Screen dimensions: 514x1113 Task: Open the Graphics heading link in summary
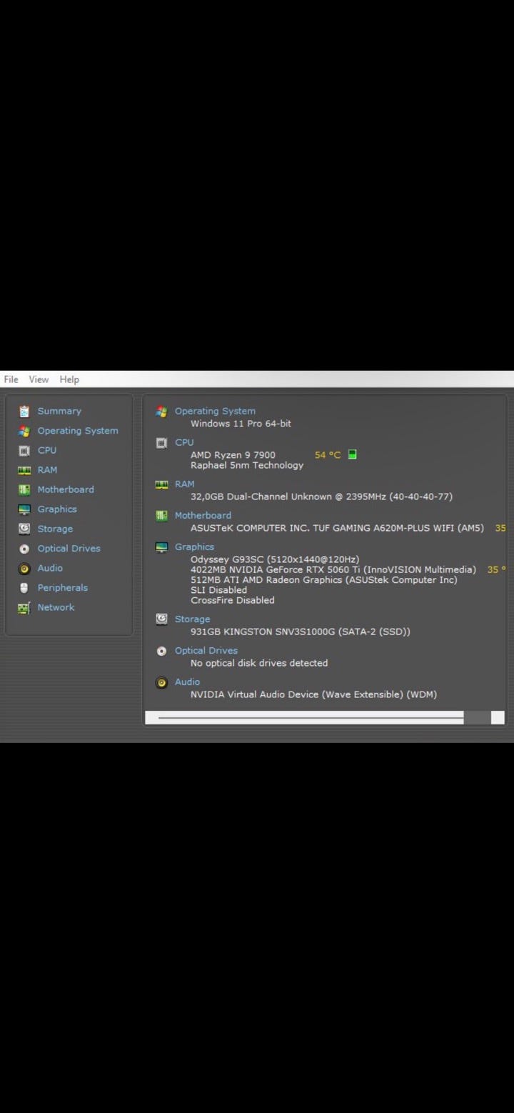click(194, 547)
